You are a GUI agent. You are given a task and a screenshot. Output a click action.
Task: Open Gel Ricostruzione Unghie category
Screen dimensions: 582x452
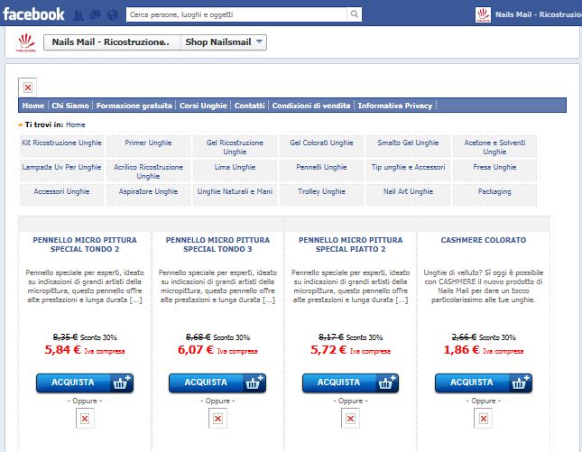click(235, 147)
